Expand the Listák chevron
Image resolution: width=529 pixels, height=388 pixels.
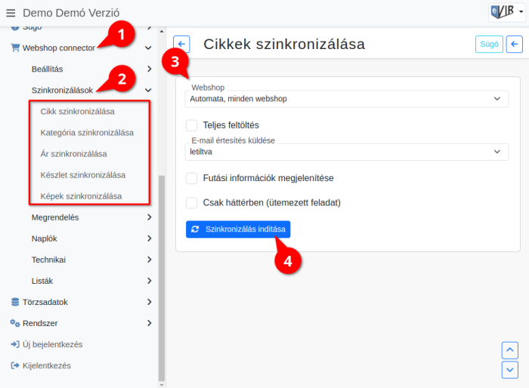coord(149,281)
